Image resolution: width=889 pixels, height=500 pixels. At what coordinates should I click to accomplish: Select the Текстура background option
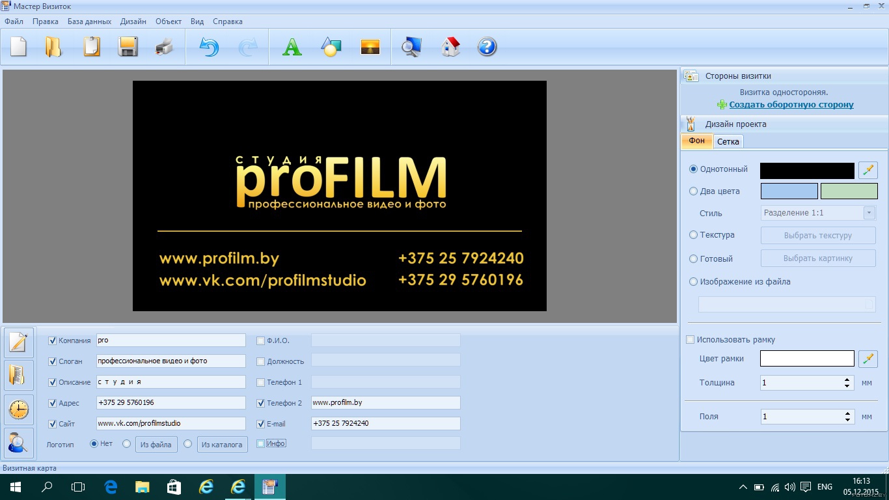tap(693, 235)
